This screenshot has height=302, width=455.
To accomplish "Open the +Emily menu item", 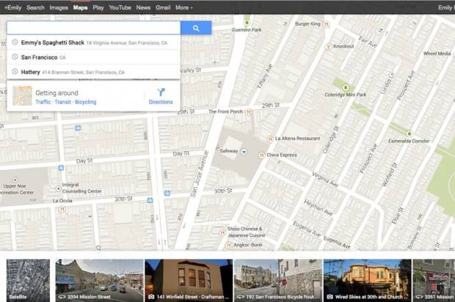I will pos(12,8).
